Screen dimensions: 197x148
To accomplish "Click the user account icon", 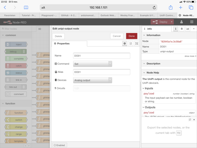I will 182,22.
